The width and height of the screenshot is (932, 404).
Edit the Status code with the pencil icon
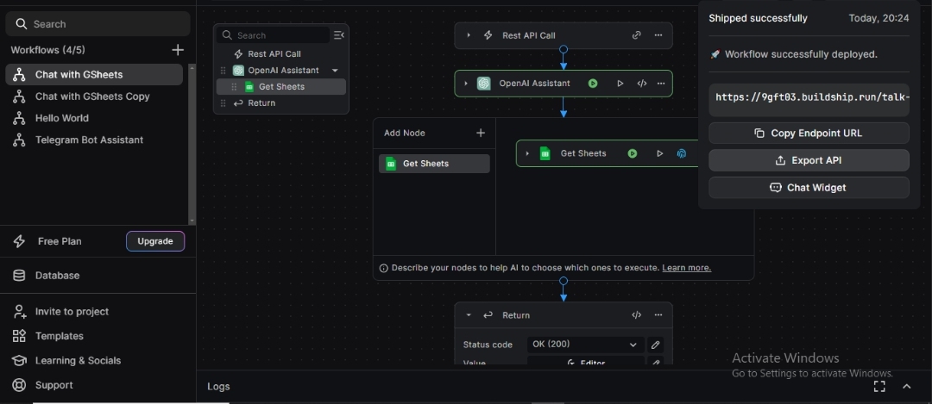click(656, 345)
